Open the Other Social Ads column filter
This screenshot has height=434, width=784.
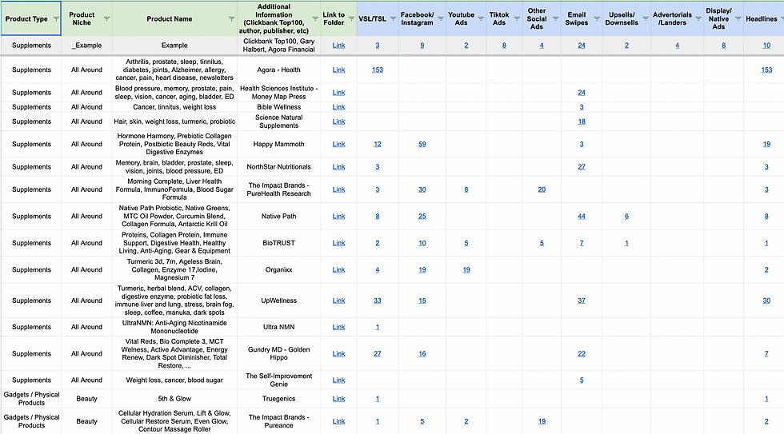555,19
